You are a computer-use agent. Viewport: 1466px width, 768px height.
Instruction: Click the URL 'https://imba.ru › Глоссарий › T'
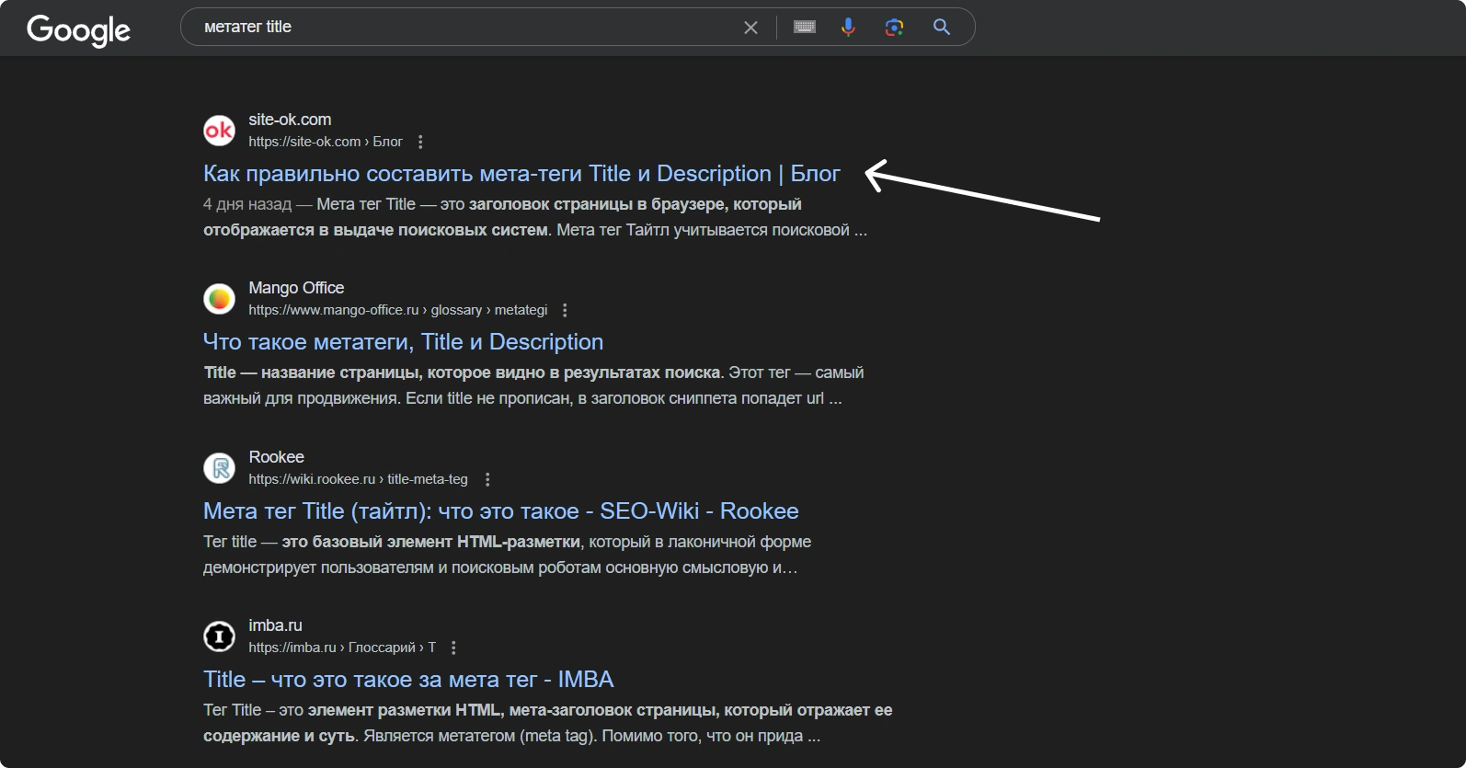pos(342,648)
